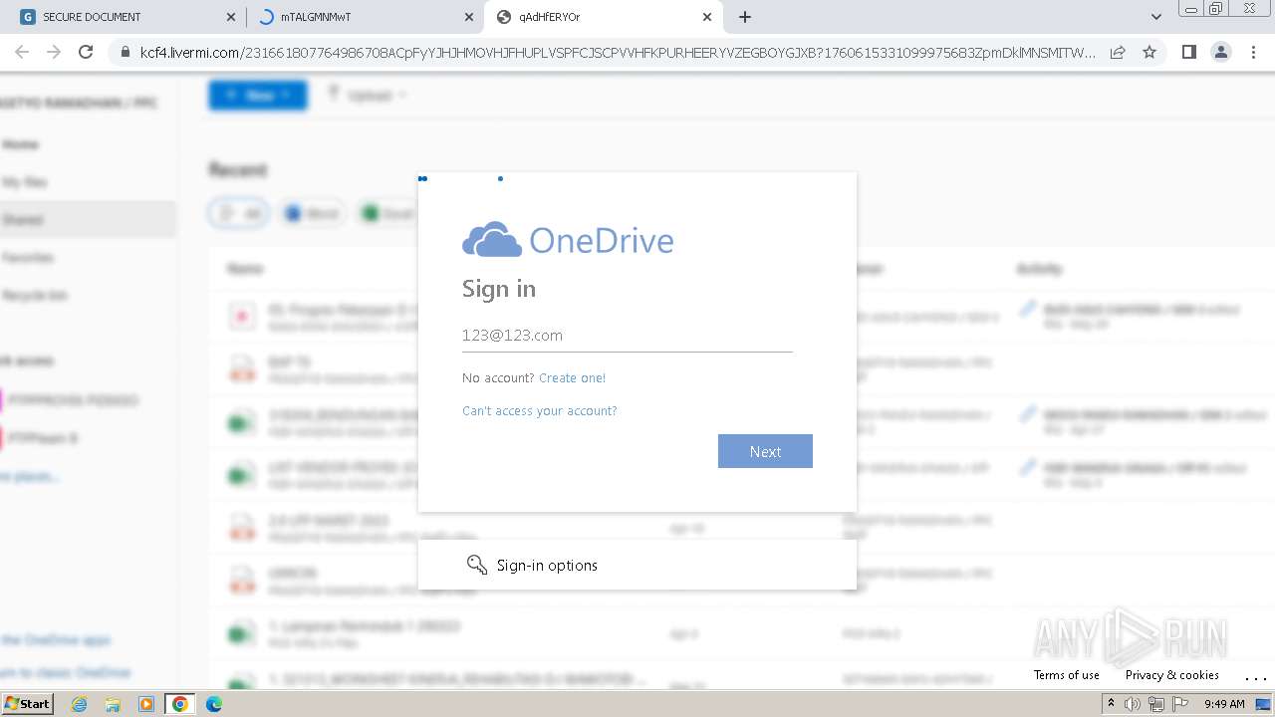Open the Create one! link
This screenshot has width=1275, height=717.
click(x=572, y=378)
